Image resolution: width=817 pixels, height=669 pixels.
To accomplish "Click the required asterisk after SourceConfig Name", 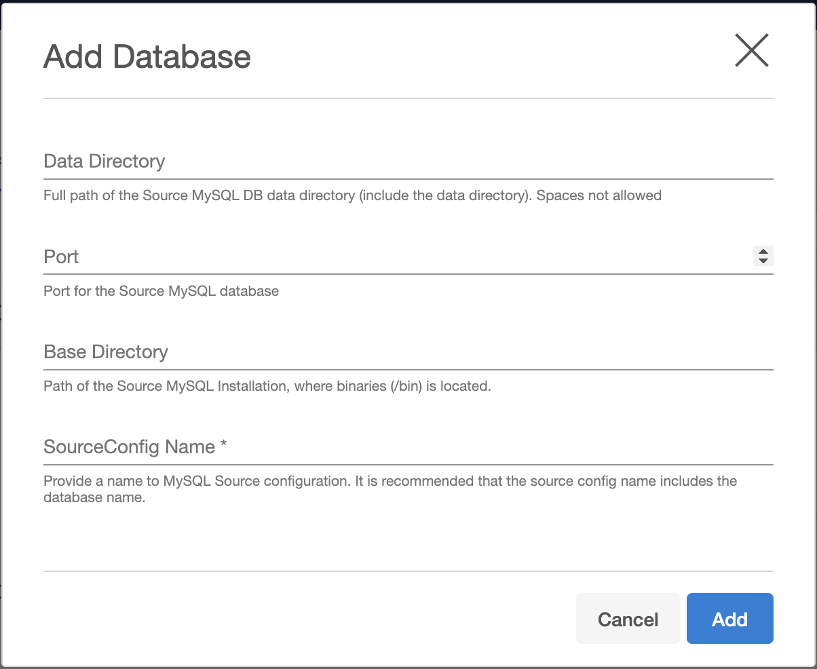I will (x=223, y=446).
